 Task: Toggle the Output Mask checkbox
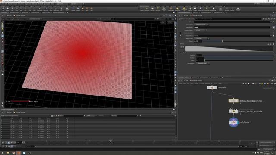point(180,36)
